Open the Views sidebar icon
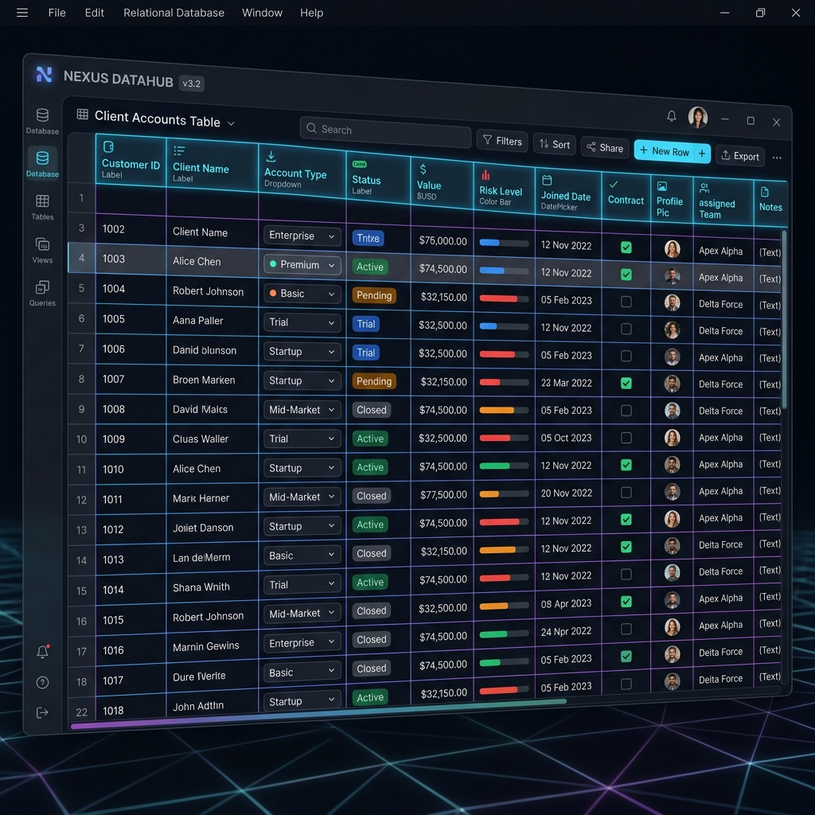The width and height of the screenshot is (815, 815). (x=42, y=250)
